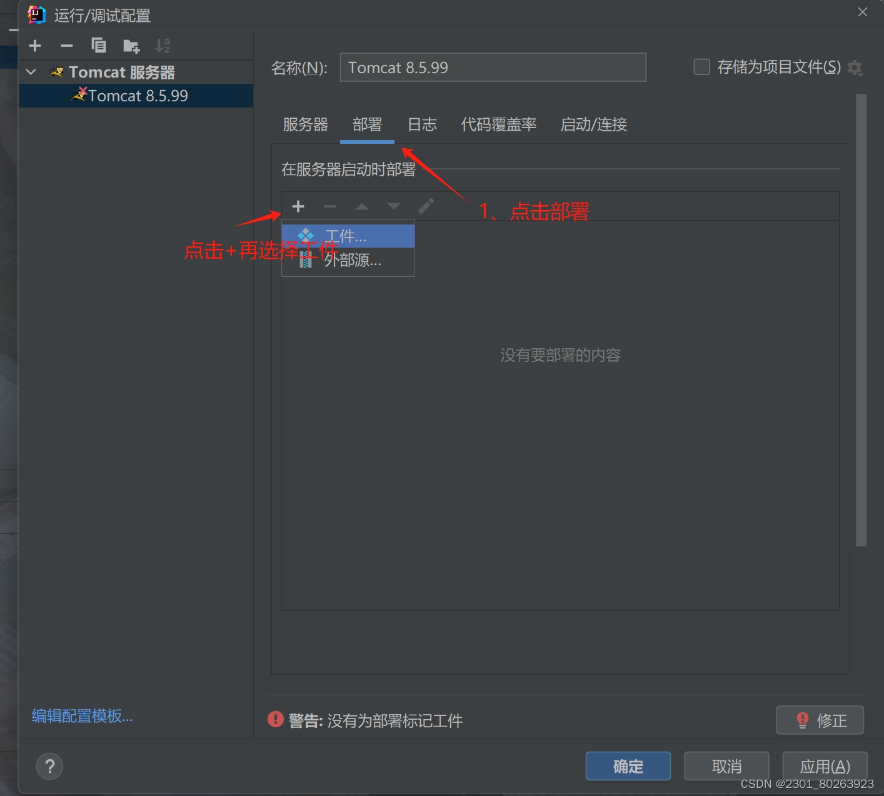Choose 工件... from the popup menu

pyautogui.click(x=348, y=236)
